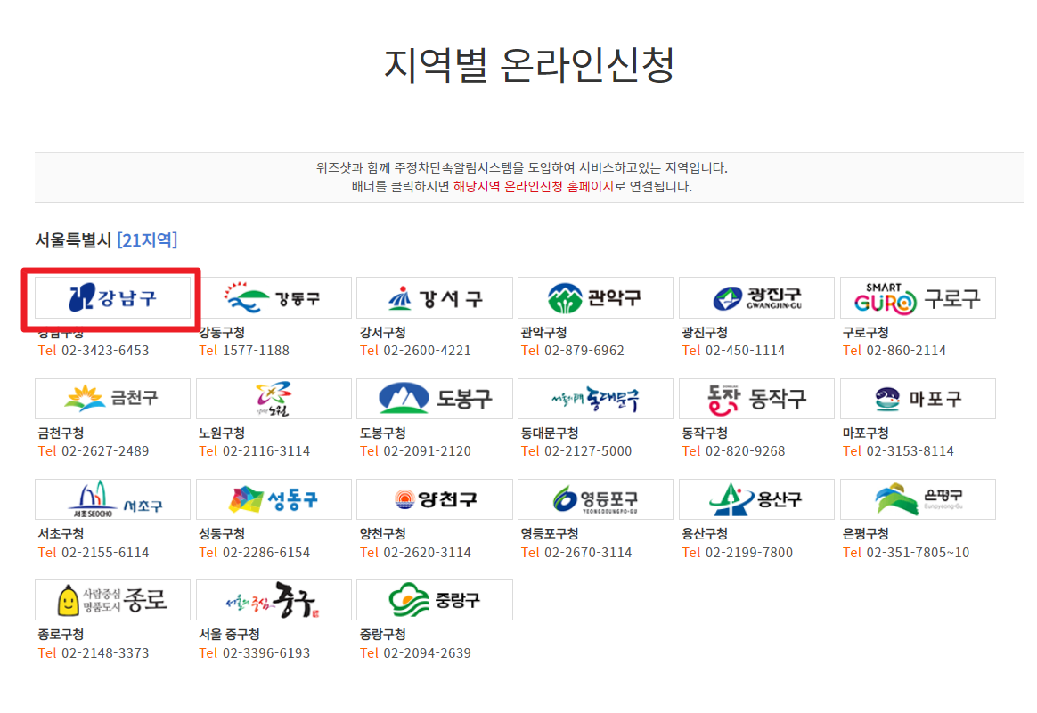
Task: Open the 강서구 banner logo
Action: [x=435, y=298]
